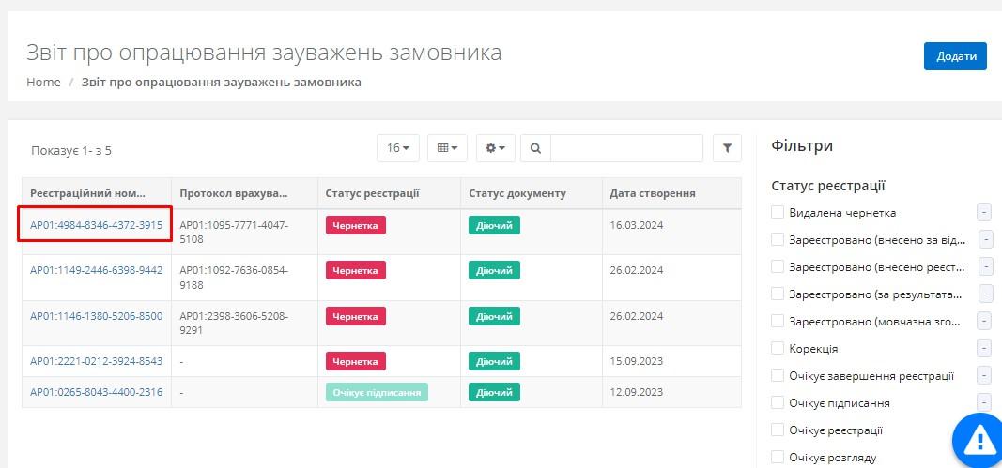Viewport: 1002px width, 468px height.
Task: Open the gear settings dropdown
Action: point(495,148)
